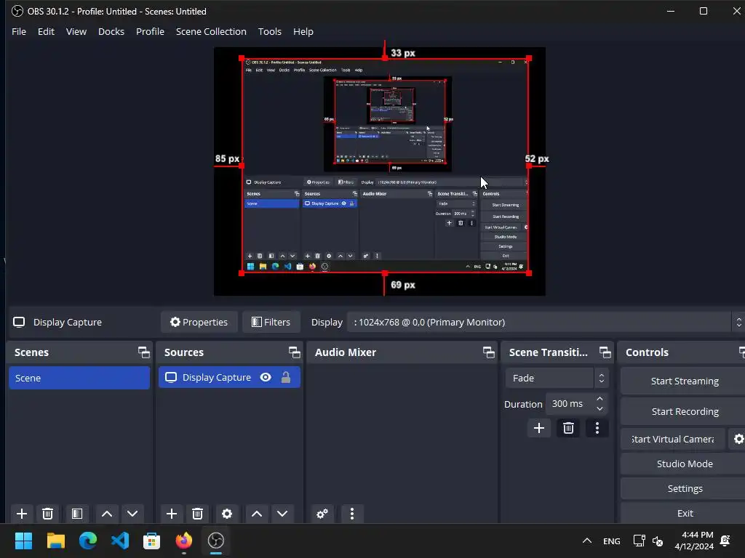Show hidden system tray icons chevron
This screenshot has height=558, width=745.
pyautogui.click(x=587, y=541)
